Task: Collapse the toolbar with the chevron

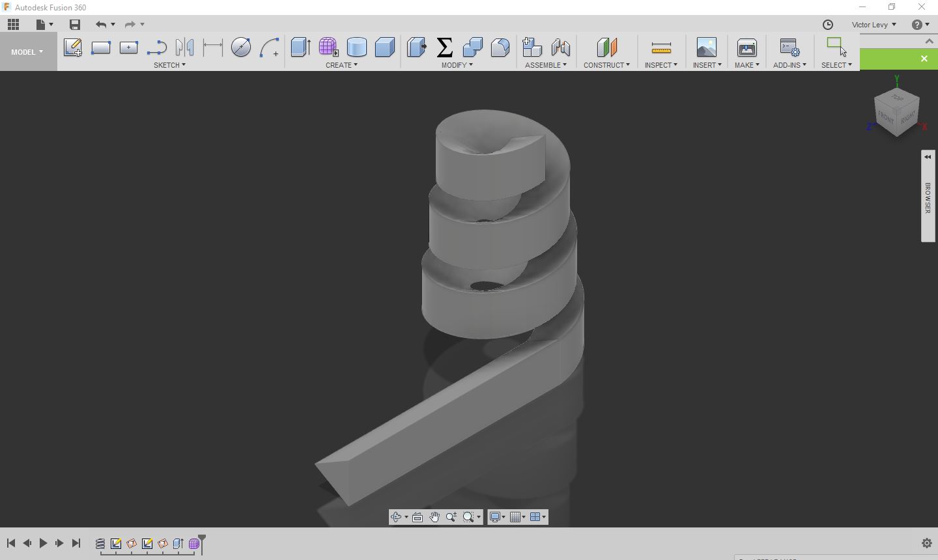Action: (x=929, y=41)
